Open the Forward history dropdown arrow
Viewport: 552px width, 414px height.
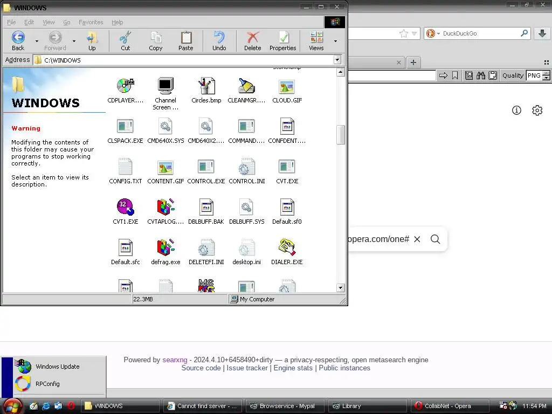tap(74, 41)
